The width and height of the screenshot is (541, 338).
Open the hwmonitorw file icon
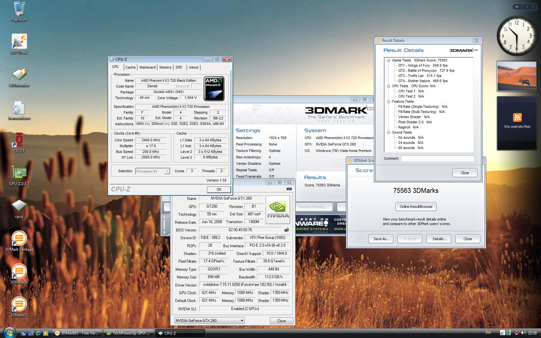point(19,110)
